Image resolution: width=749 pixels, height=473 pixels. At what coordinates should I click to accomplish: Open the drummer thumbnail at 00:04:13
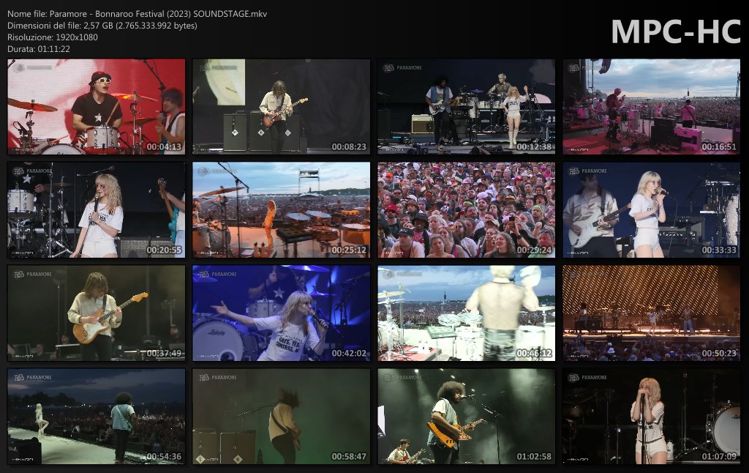pos(96,107)
